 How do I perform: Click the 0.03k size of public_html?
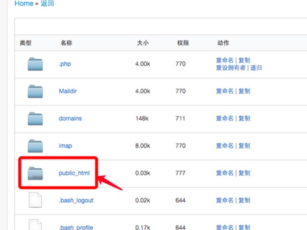tap(143, 173)
